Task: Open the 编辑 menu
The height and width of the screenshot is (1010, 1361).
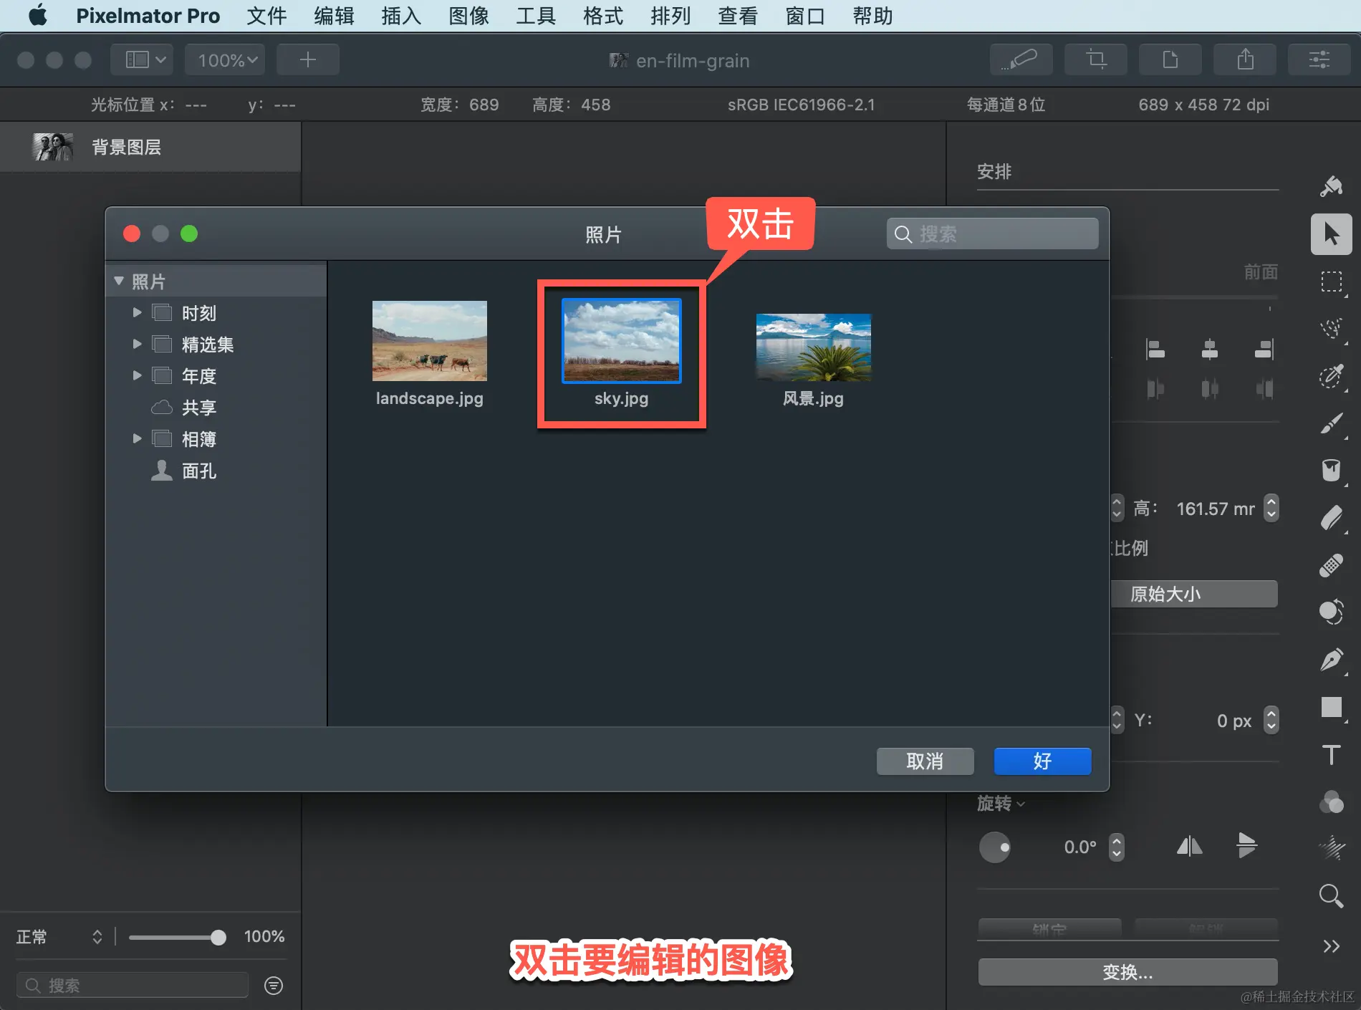Action: pyautogui.click(x=334, y=16)
